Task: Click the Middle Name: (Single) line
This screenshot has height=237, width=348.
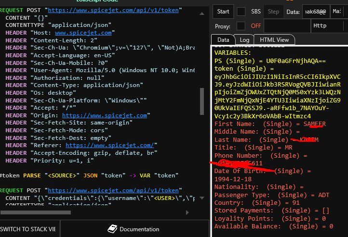Action: point(257,132)
